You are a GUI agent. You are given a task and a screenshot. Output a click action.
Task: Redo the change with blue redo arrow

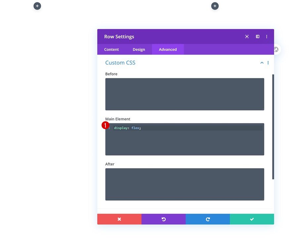coord(208,219)
